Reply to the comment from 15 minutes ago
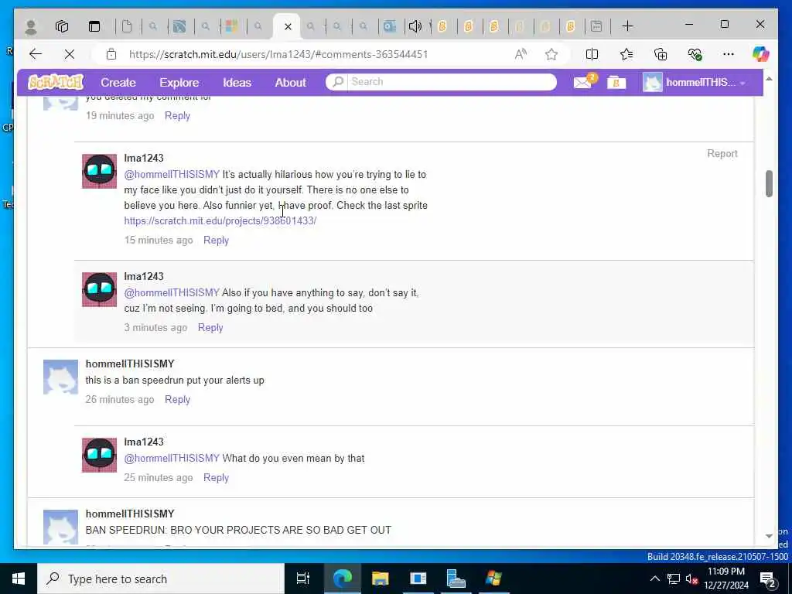 click(x=217, y=241)
